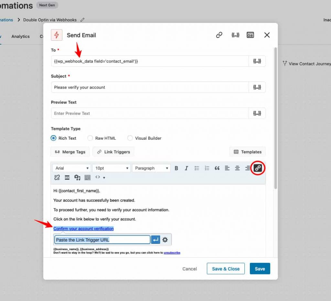Click Save & Close button
The image size is (331, 301).
pos(226,269)
